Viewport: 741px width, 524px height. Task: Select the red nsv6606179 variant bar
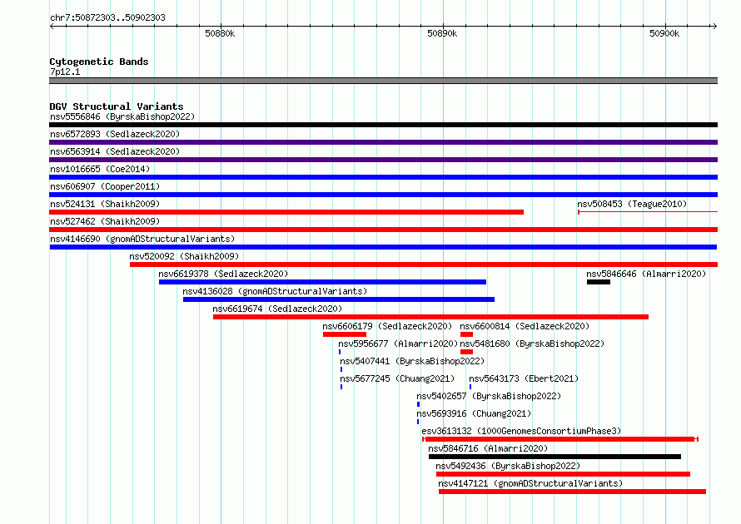(345, 334)
